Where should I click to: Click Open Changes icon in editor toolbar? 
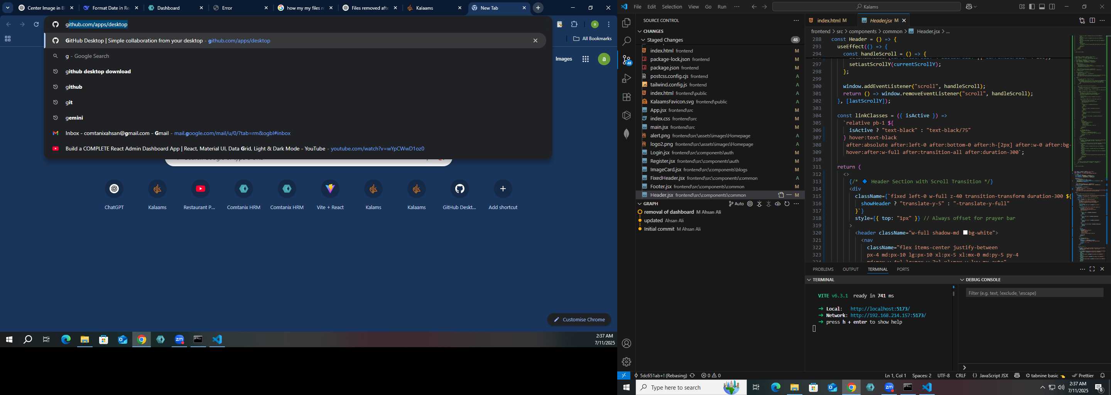(x=1082, y=20)
